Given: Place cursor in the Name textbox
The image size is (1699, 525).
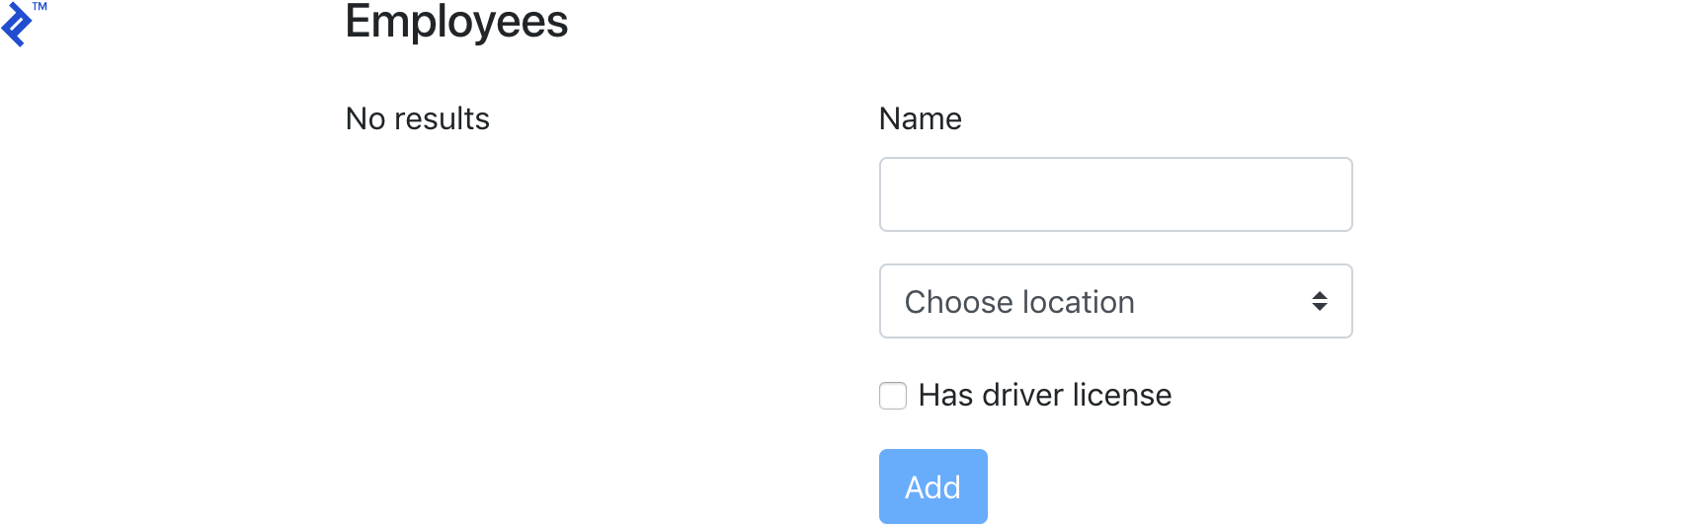Looking at the screenshot, I should coord(1114,194).
